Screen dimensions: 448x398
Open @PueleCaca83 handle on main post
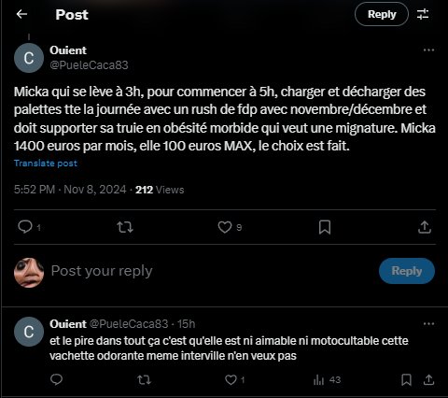tap(89, 65)
